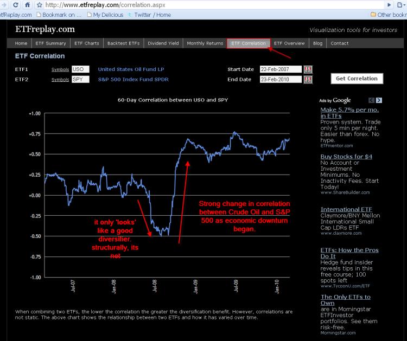
Task: Open ad 'Buy Stocks for $4'
Action: click(346, 157)
